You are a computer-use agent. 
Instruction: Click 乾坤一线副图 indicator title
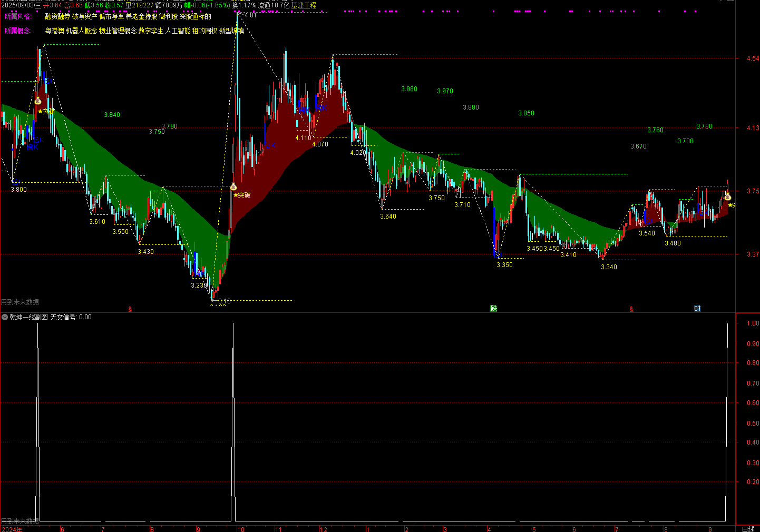coord(29,317)
